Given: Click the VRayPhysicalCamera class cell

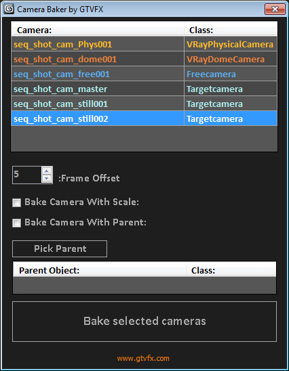Looking at the screenshot, I should pyautogui.click(x=231, y=44).
